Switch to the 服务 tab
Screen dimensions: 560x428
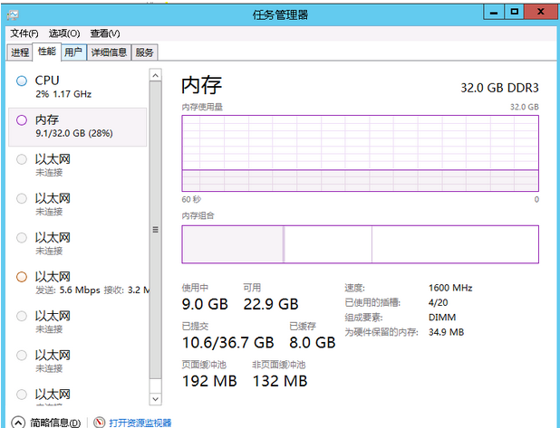pyautogui.click(x=144, y=52)
